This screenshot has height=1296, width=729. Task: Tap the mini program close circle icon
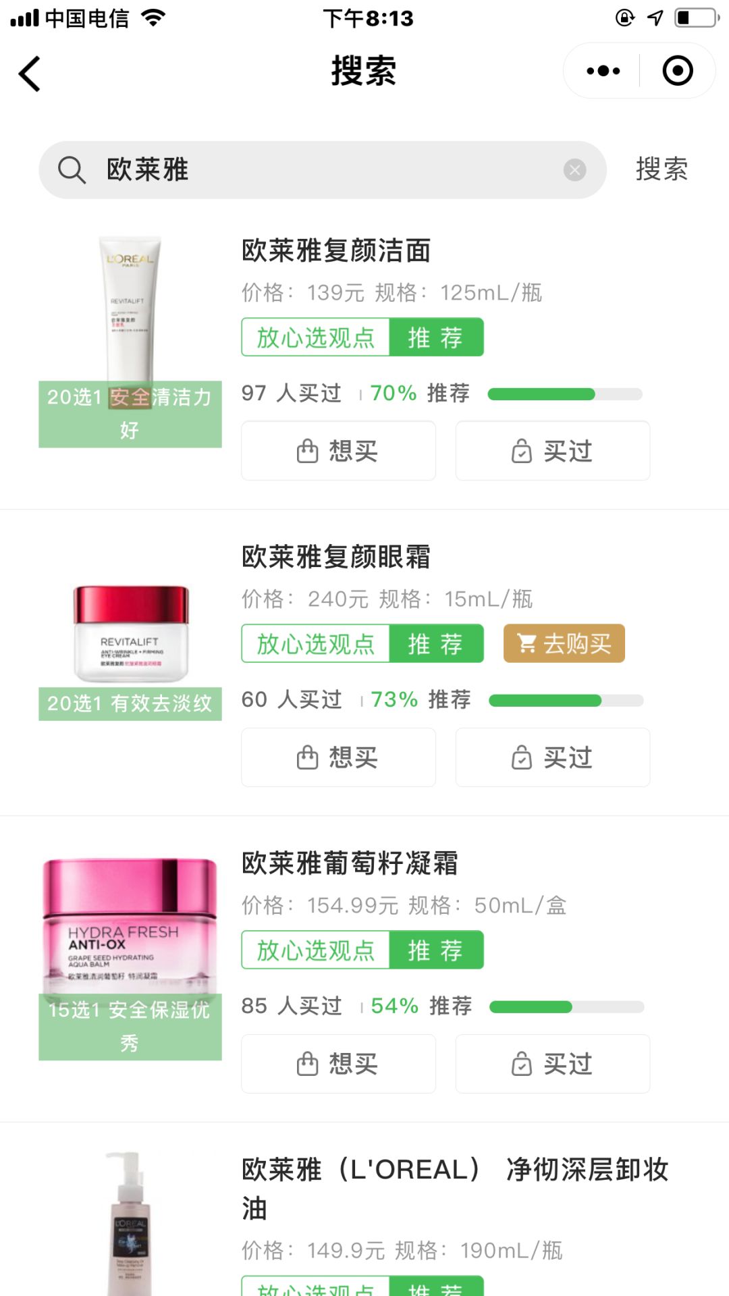coord(678,70)
